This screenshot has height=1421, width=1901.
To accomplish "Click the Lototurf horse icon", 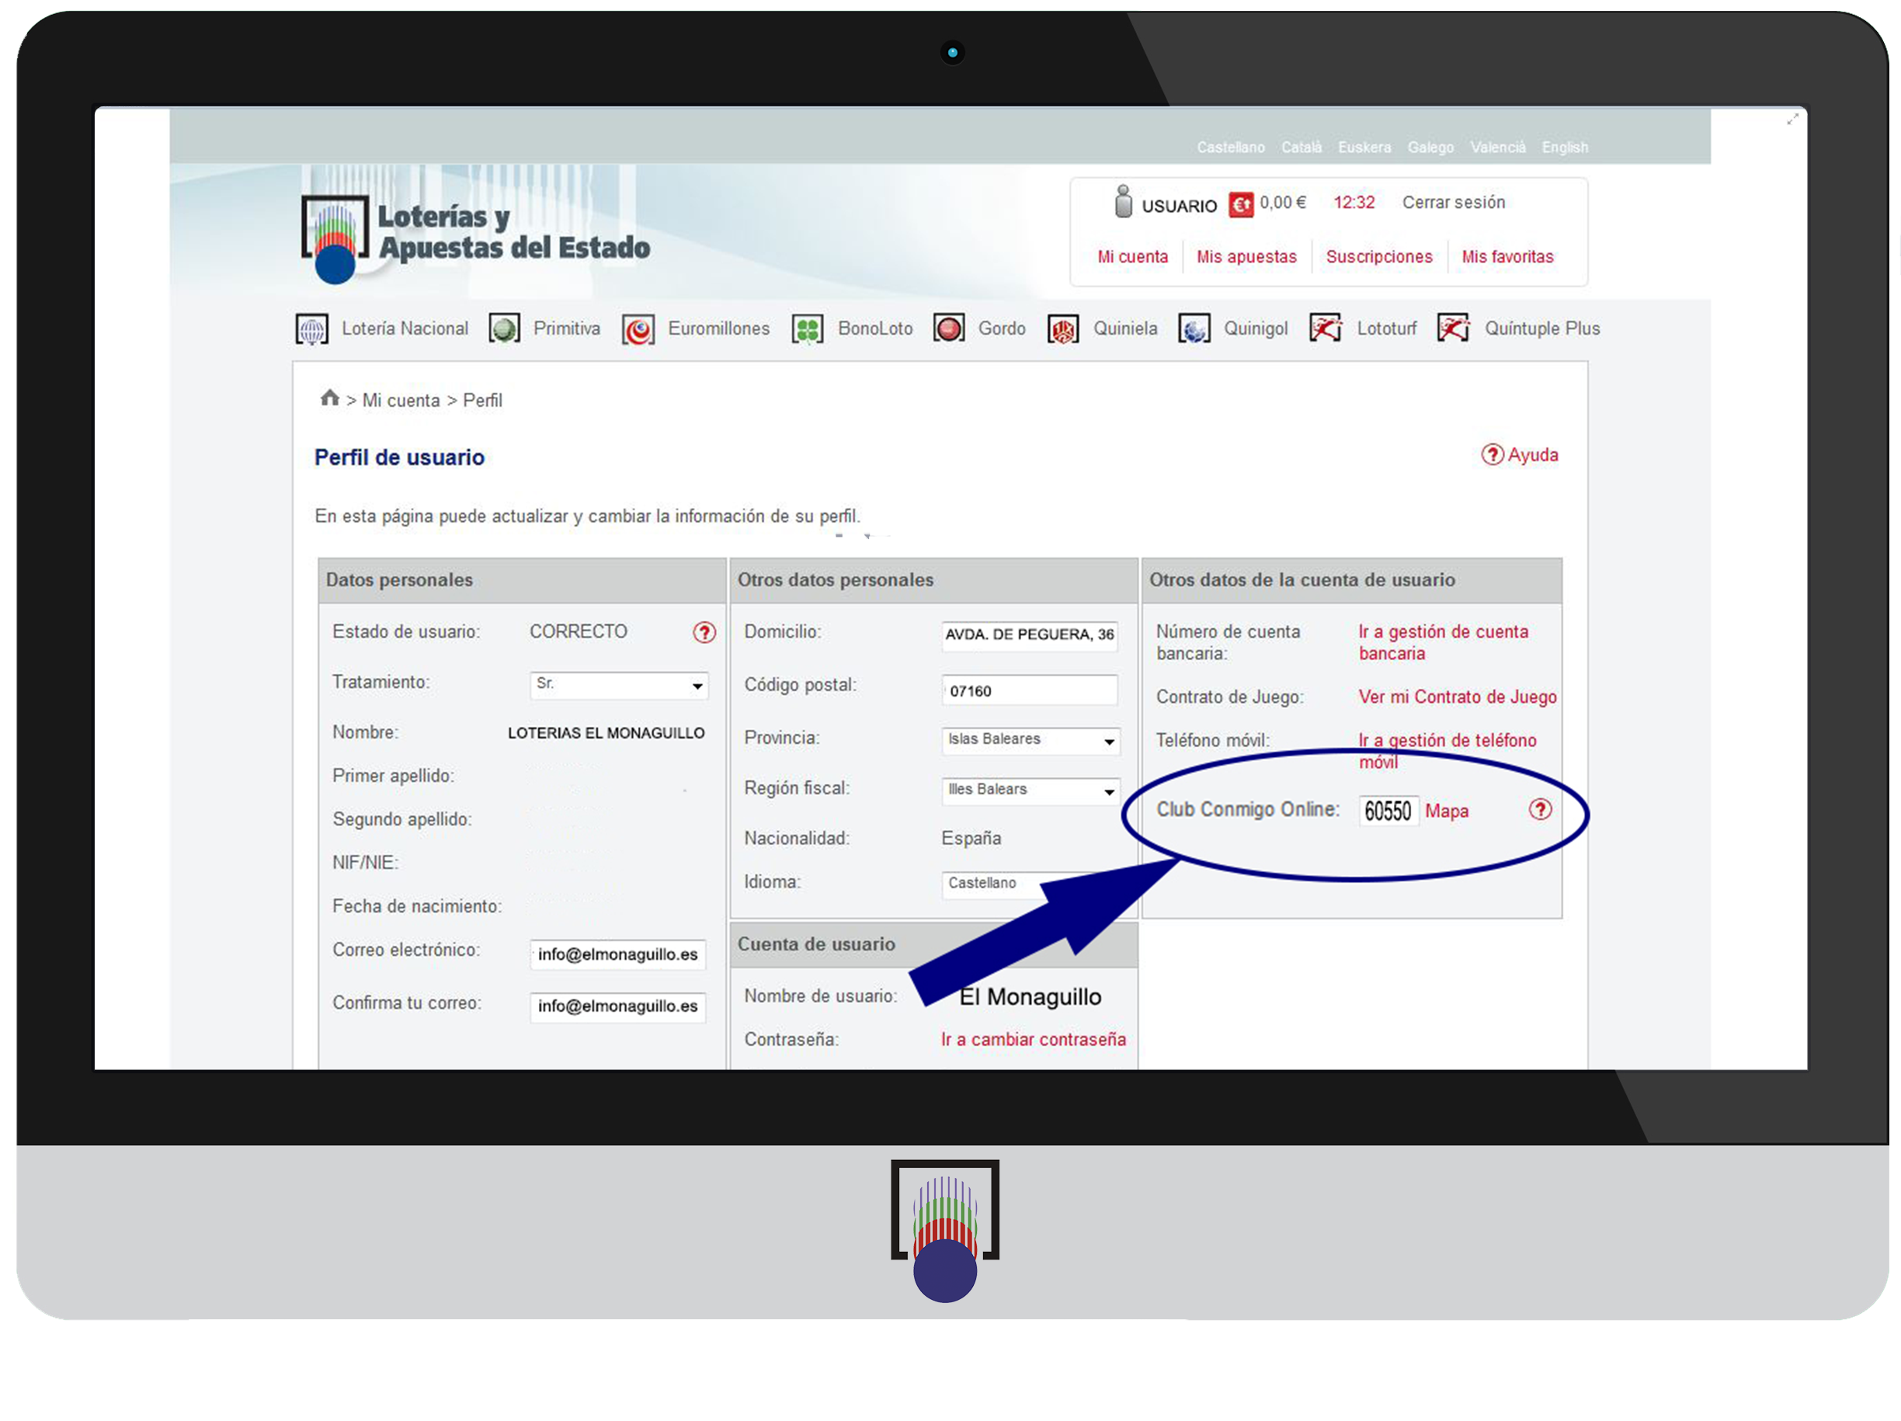I will coord(1326,328).
